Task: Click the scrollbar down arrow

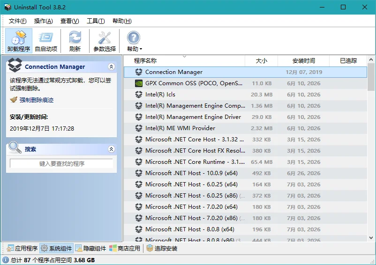Action: [371, 238]
